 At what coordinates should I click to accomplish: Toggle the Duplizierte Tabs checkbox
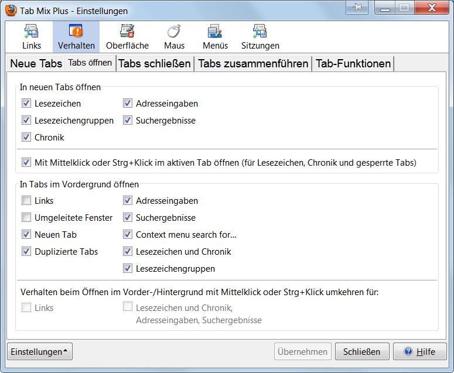[x=26, y=251]
